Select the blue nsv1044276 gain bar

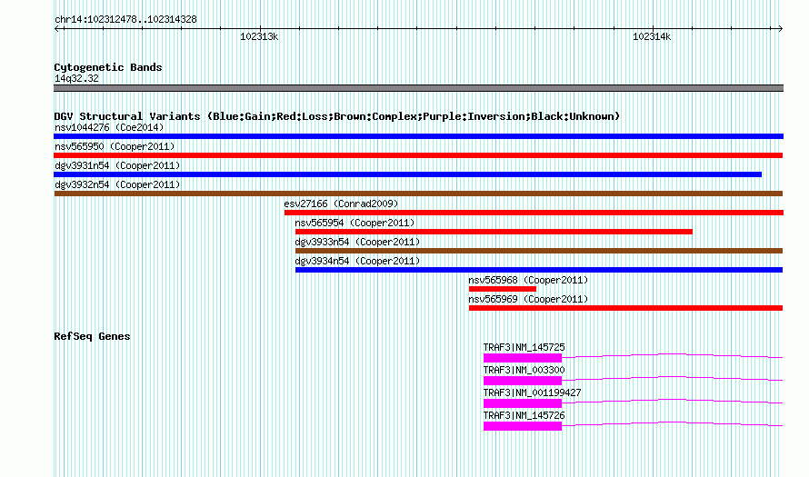tap(418, 136)
